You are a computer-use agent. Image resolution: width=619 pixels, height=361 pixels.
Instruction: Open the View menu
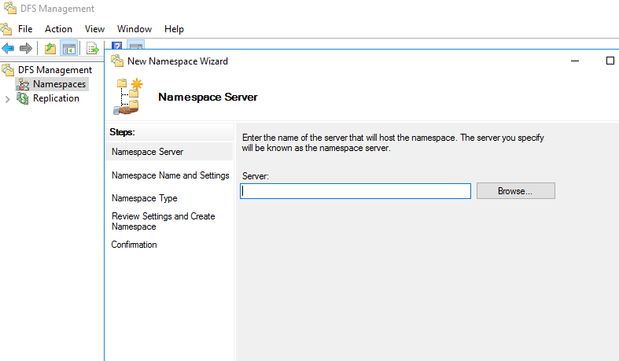[94, 29]
